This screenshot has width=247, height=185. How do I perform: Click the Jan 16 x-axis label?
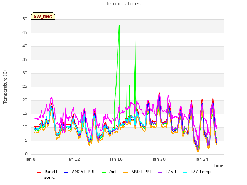click(x=116, y=159)
